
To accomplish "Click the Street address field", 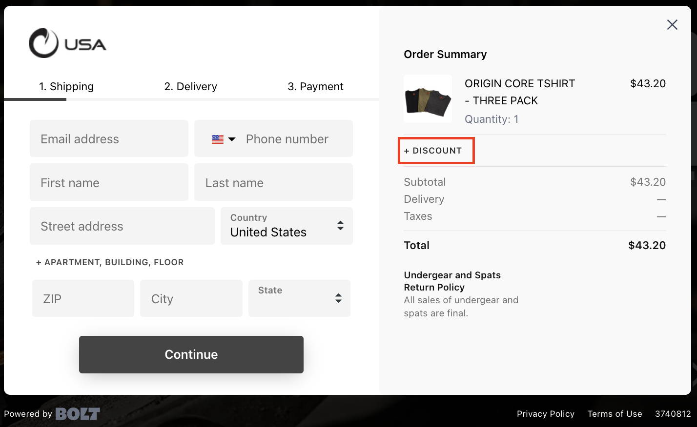I will click(x=122, y=226).
